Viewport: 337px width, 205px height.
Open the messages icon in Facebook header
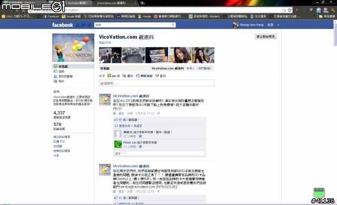pyautogui.click(x=84, y=25)
